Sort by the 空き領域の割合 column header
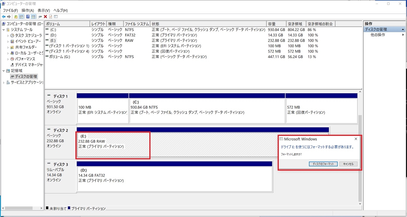The width and height of the screenshot is (407, 217). coord(321,24)
